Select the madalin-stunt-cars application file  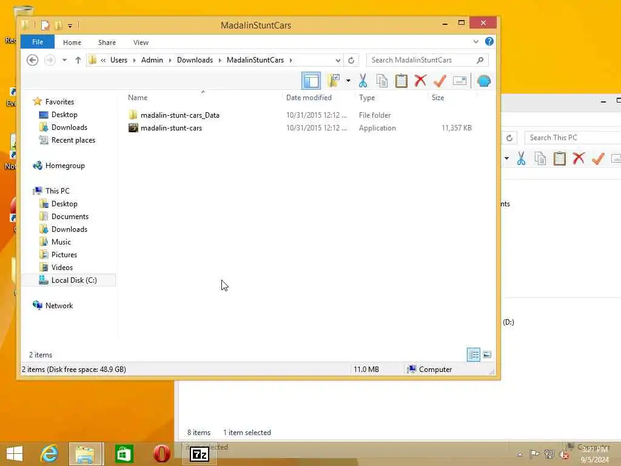[x=171, y=128]
